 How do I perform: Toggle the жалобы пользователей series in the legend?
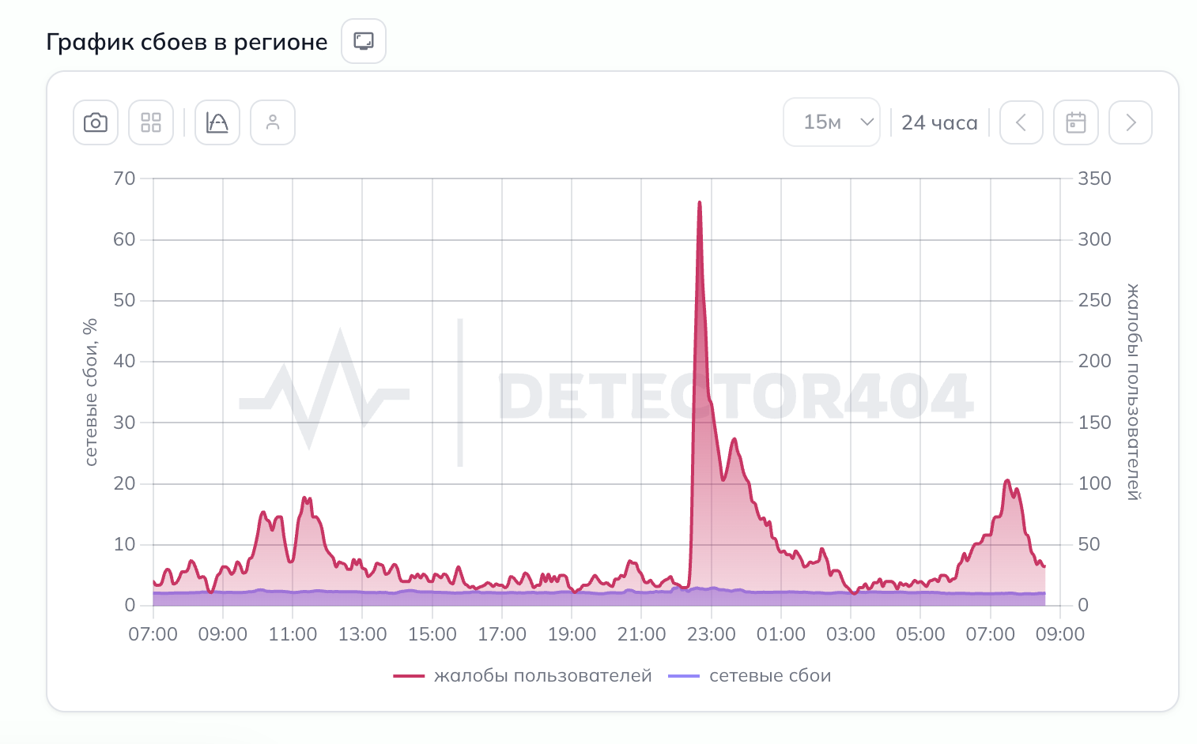[543, 676]
